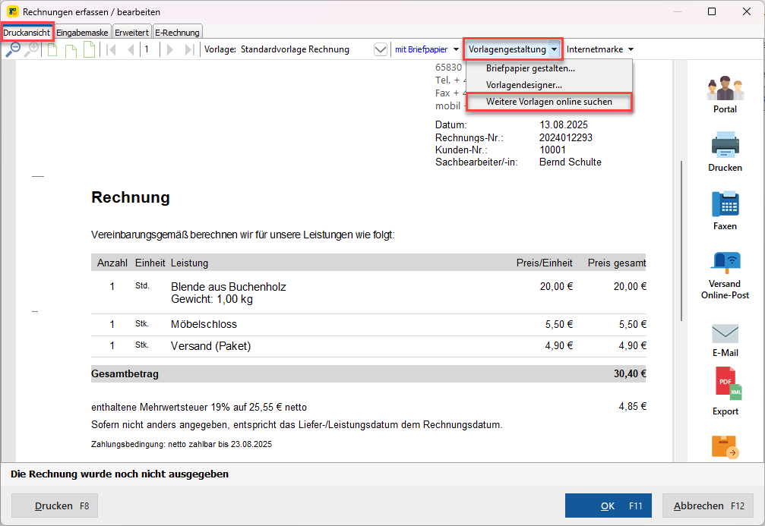Click the Einheit column header
The image size is (765, 526).
[150, 263]
